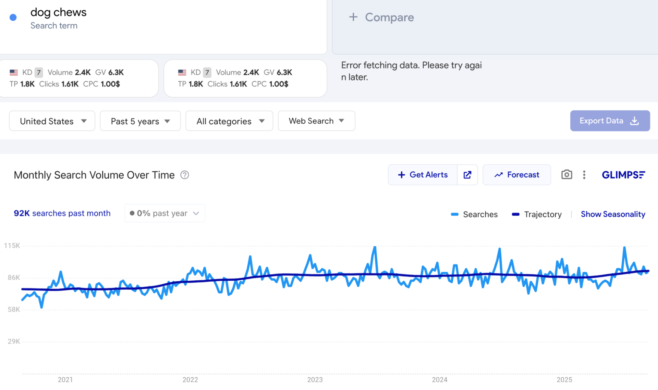Toggle the Trajectory legend series

click(537, 214)
